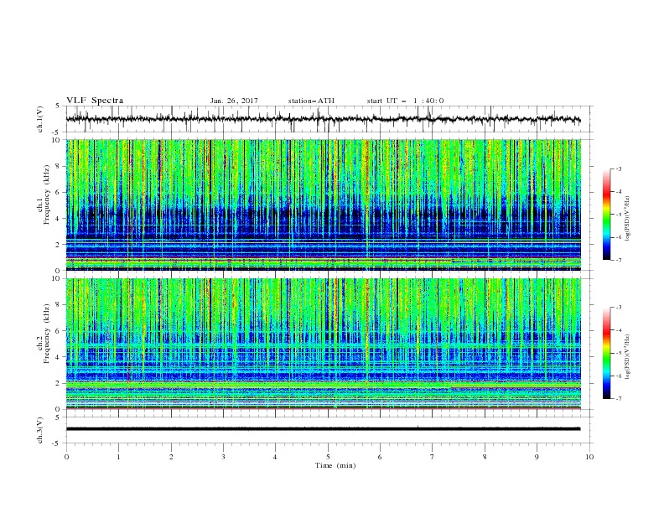The image size is (664, 513).
Task: Click the "4" tick on the Time axis
Action: [275, 457]
